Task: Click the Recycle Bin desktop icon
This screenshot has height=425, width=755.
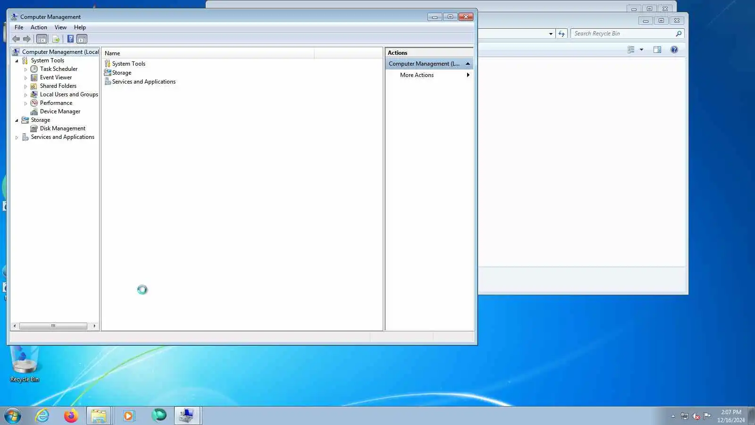Action: 25,364
